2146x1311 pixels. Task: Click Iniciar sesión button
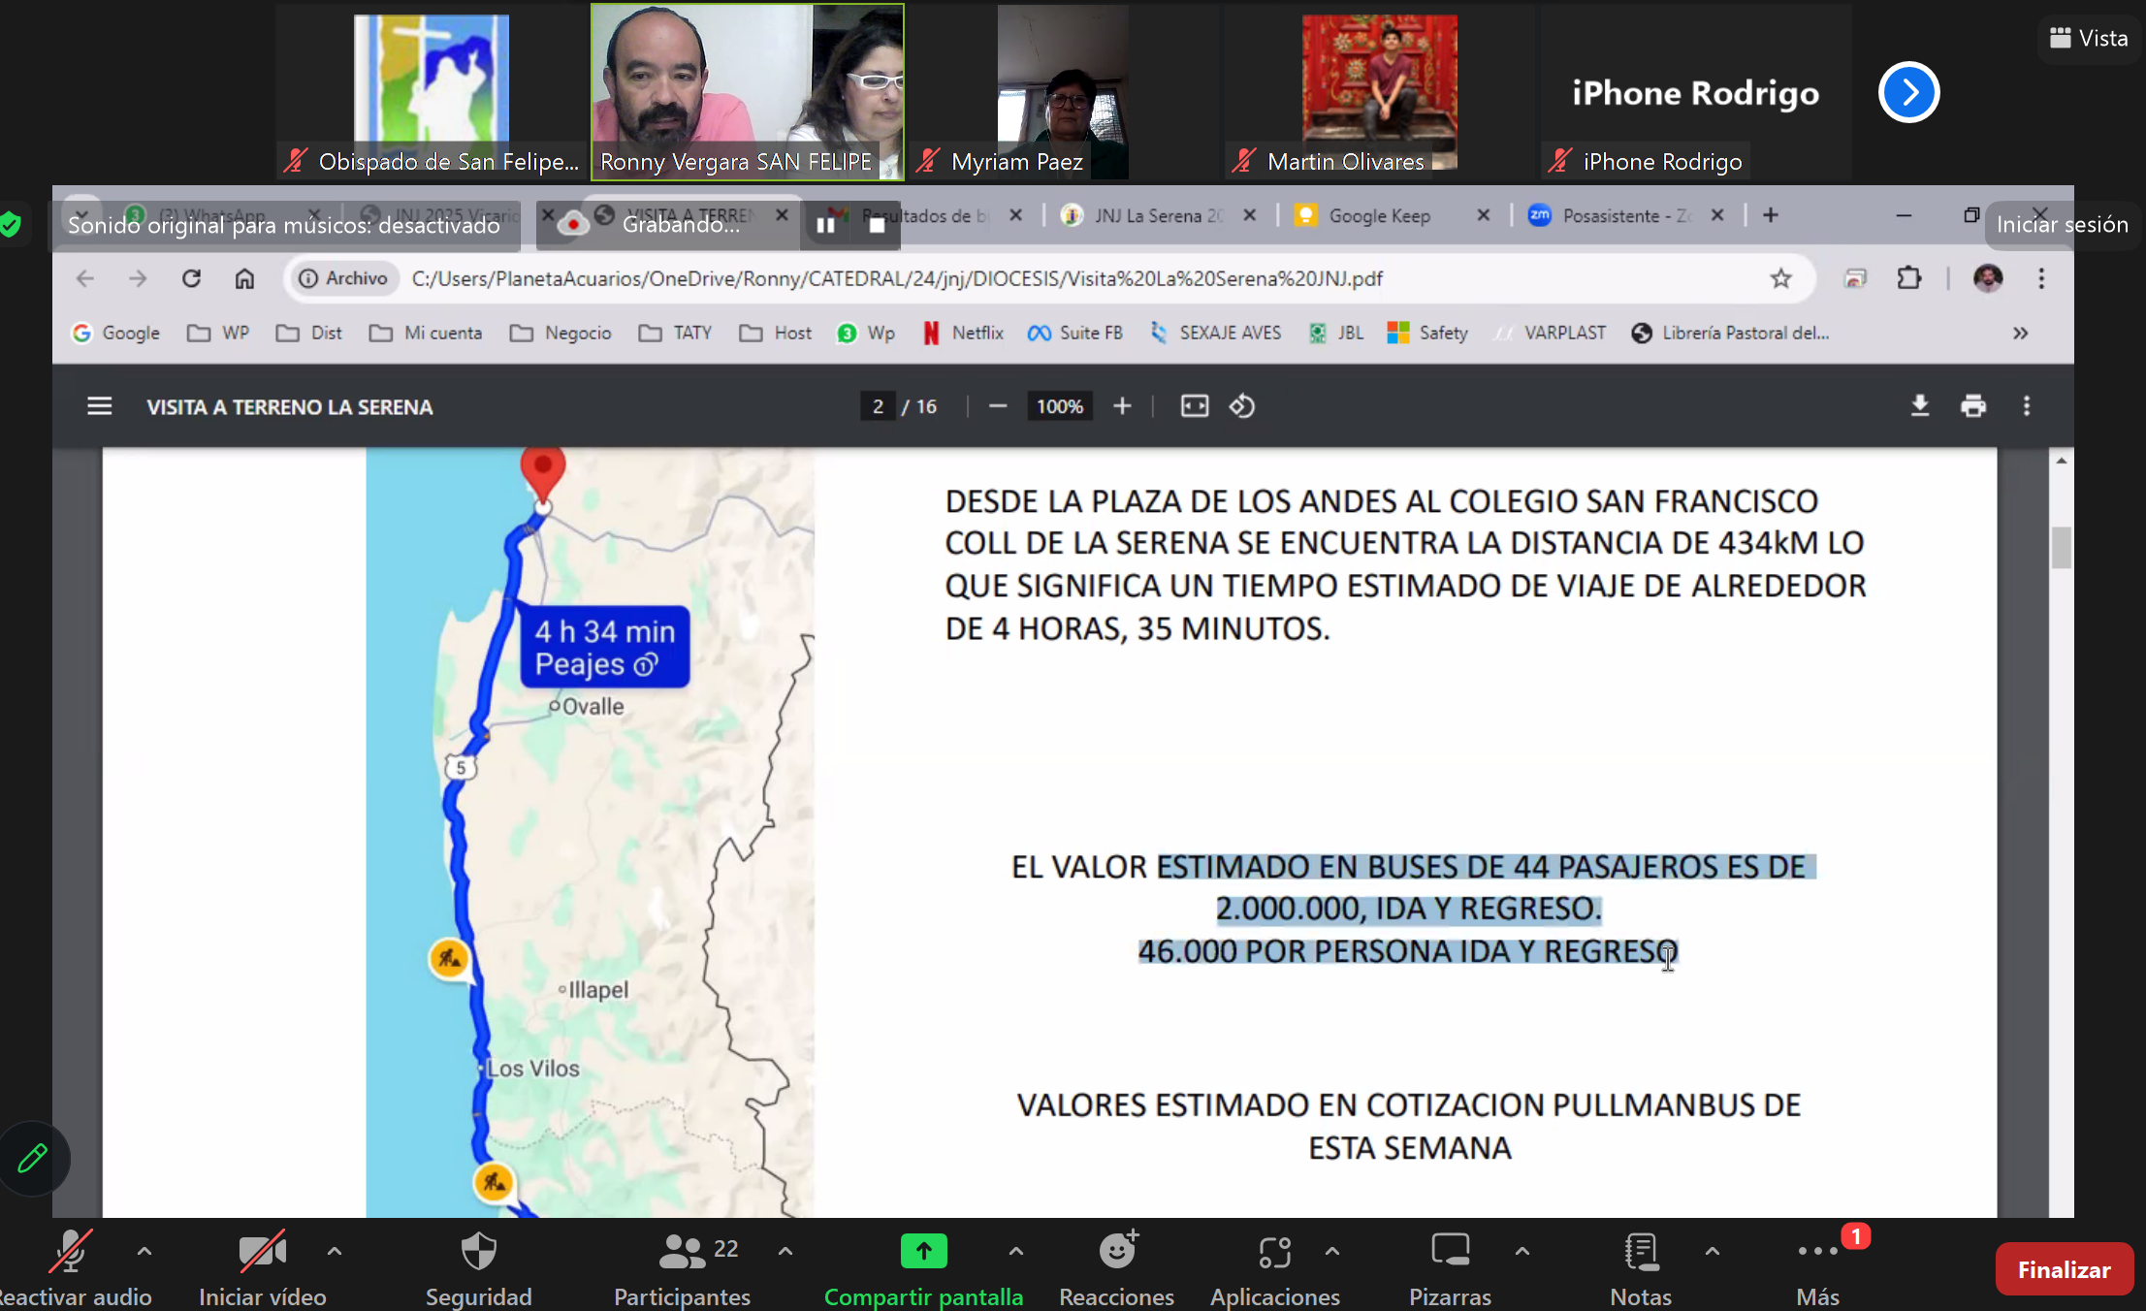pos(2062,225)
